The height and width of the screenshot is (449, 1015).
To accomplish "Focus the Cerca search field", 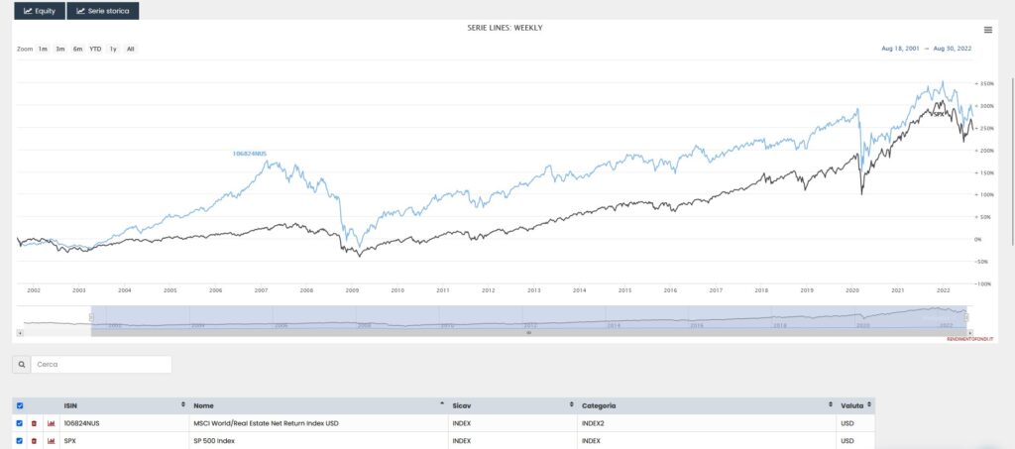I will 101,365.
